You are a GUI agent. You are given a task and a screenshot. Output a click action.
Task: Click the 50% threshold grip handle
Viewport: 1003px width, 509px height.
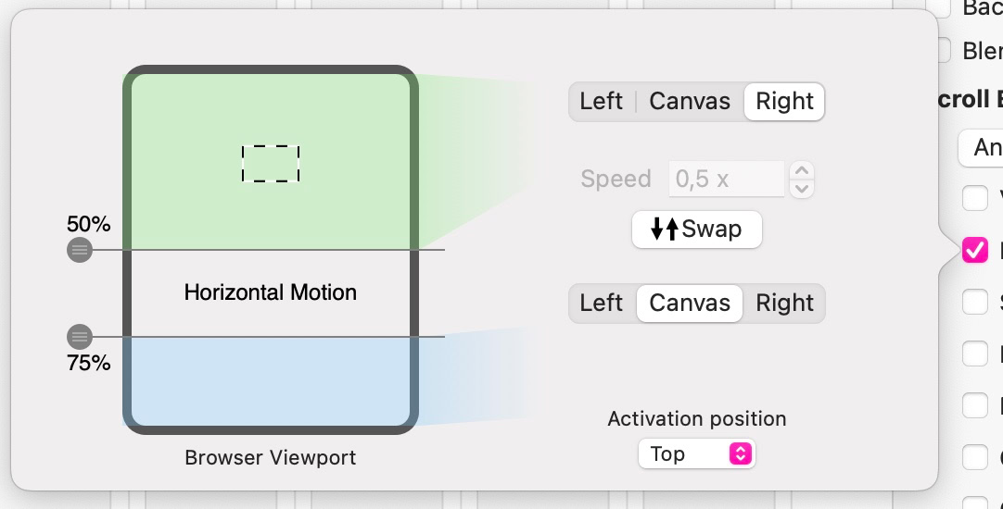80,250
